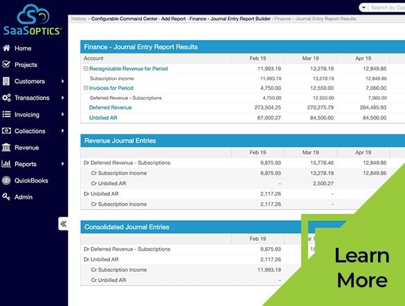Go to Configurable Command Center breadcrumb
Image resolution: width=405 pixels, height=306 pixels.
pyautogui.click(x=124, y=19)
